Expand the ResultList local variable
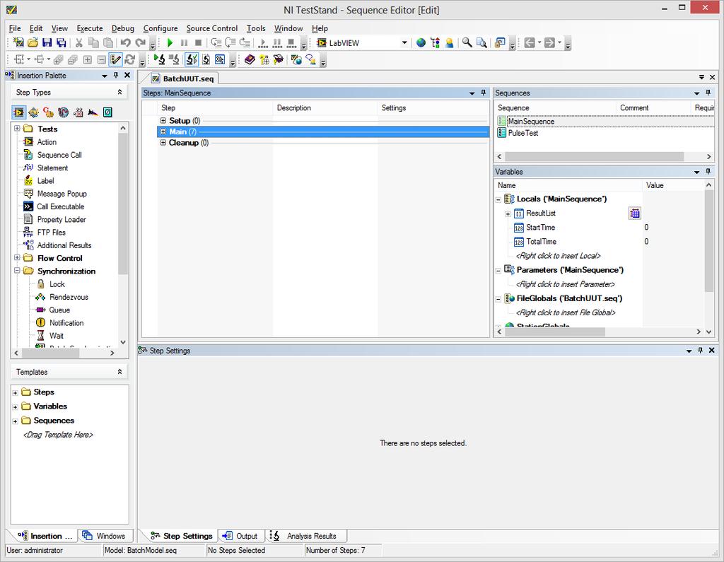Screen dimensions: 724x562 508,213
